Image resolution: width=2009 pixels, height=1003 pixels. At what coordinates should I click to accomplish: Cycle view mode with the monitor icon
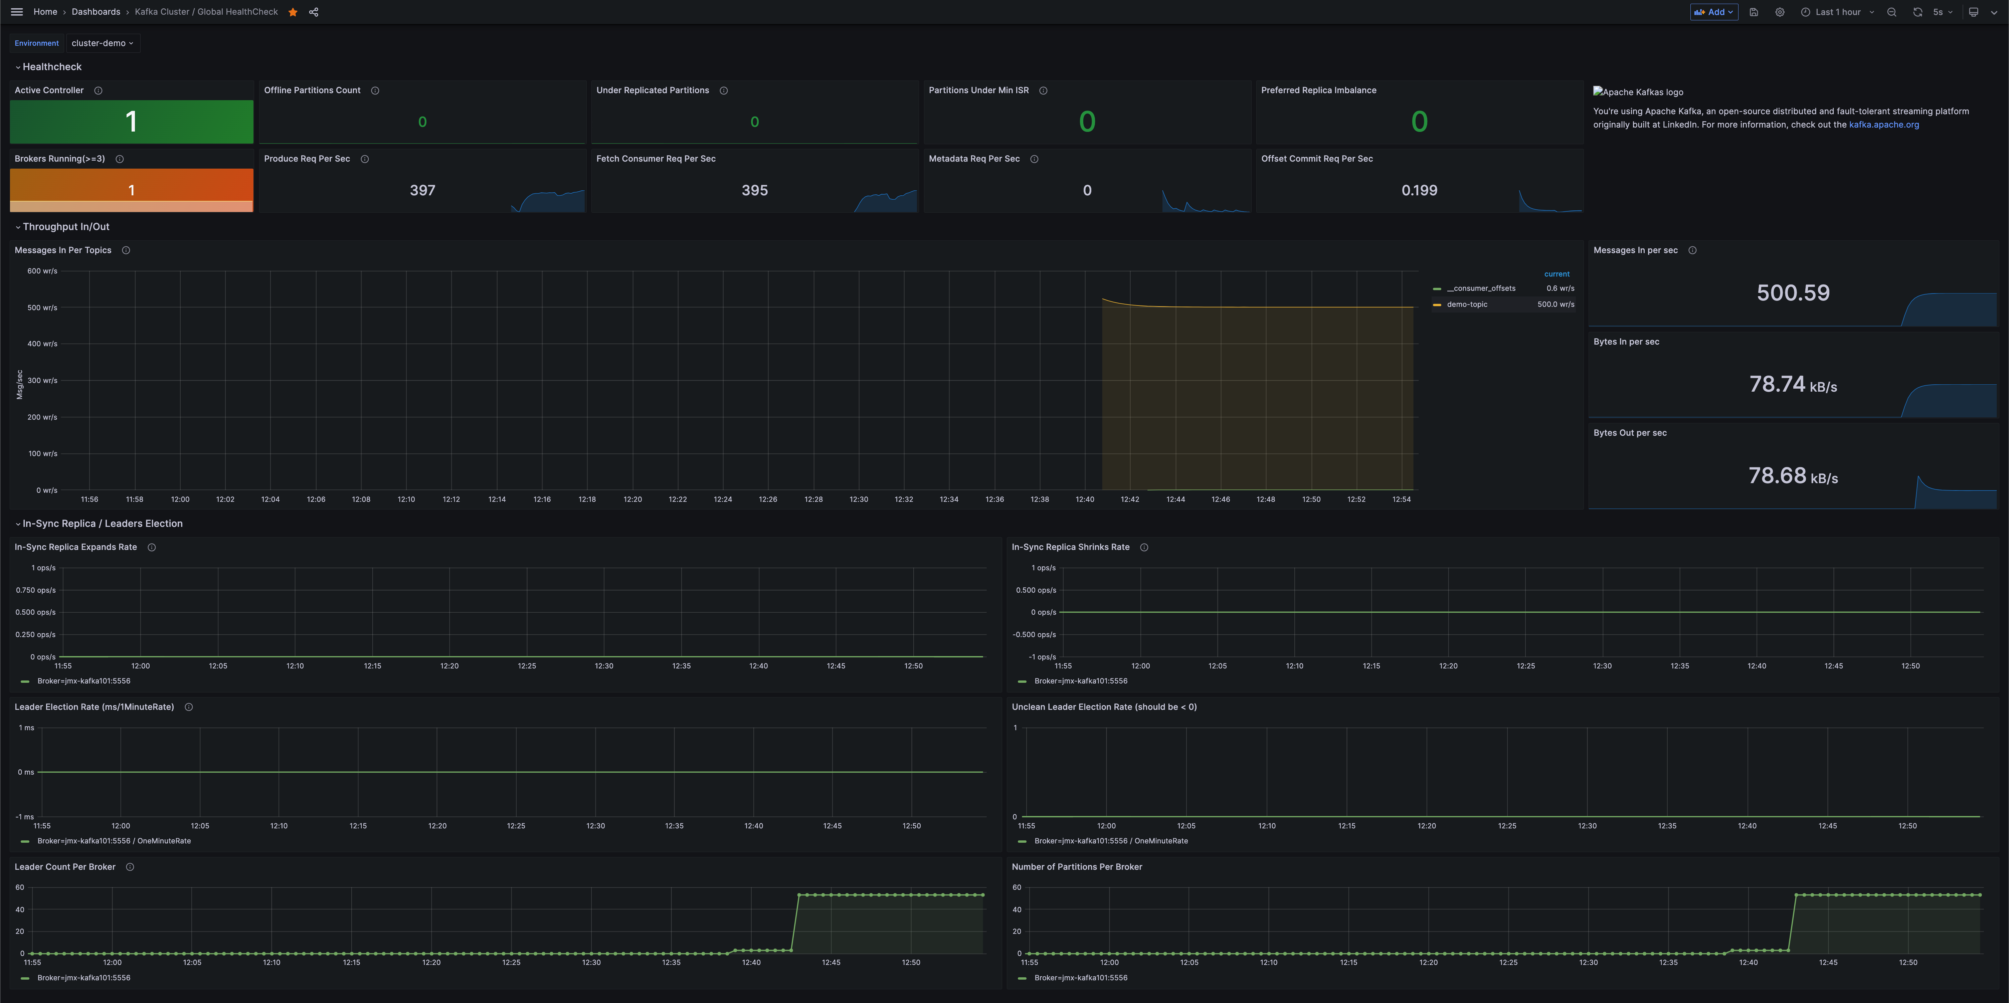[x=1974, y=12]
